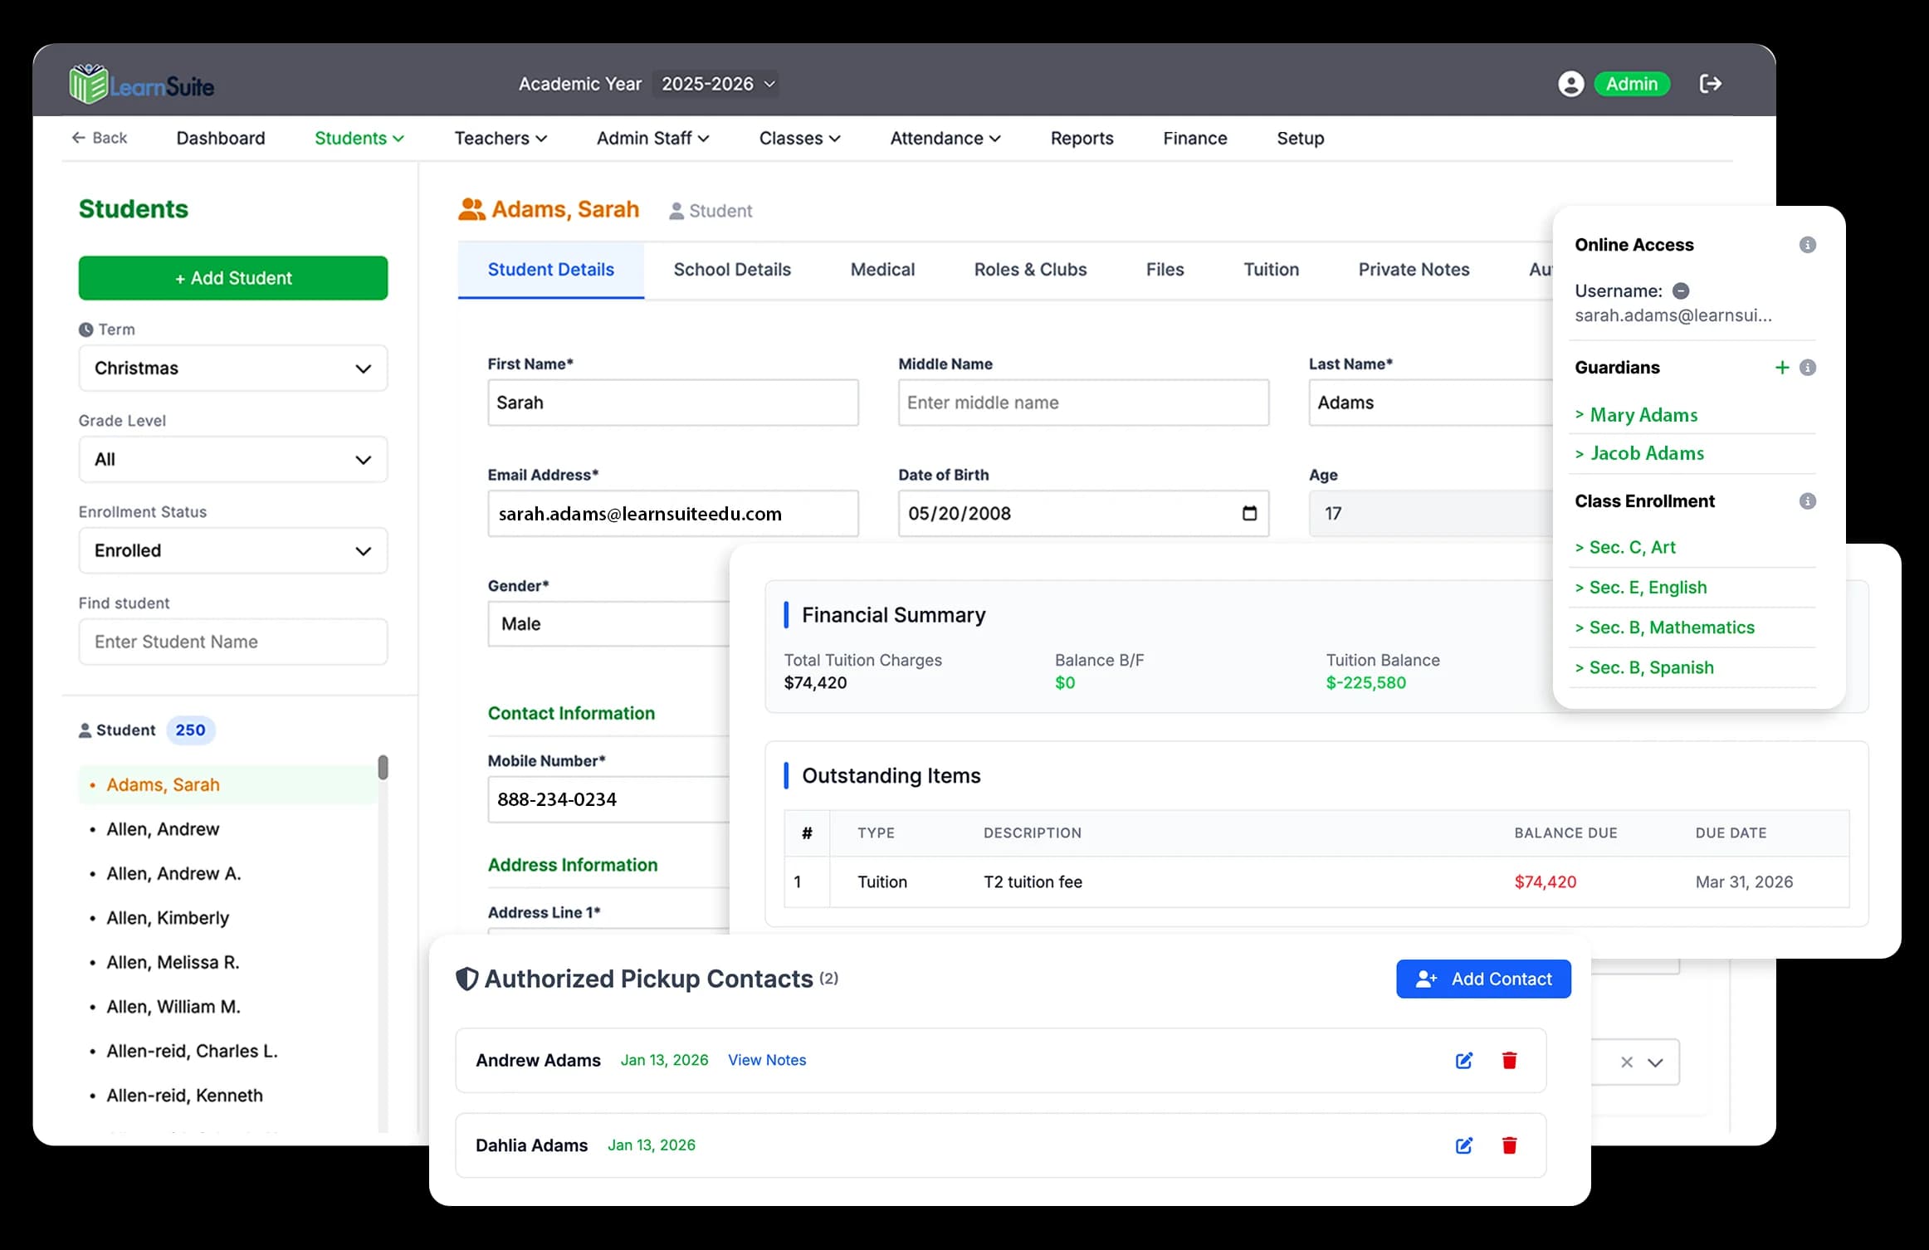Screen dimensions: 1929x1250
Task: Click the logout icon in header
Action: (1710, 84)
